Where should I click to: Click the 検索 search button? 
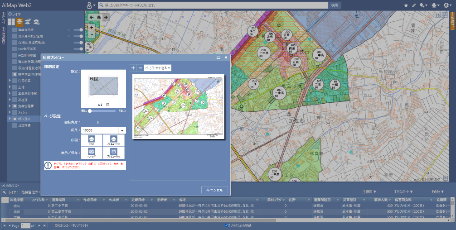[x=334, y=5]
